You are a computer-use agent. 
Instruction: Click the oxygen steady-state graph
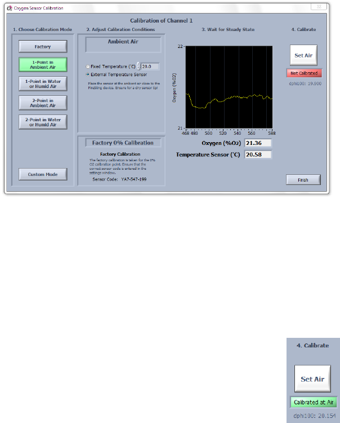[229, 87]
